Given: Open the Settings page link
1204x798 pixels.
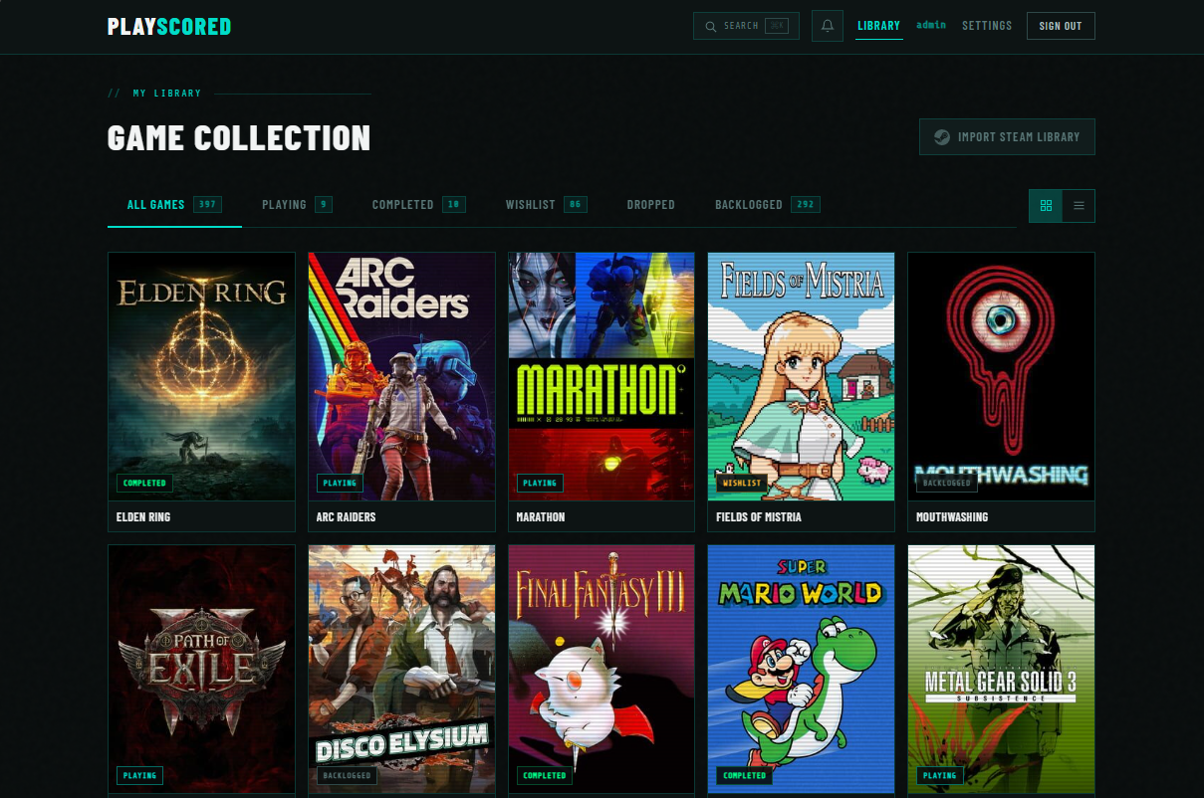Looking at the screenshot, I should pyautogui.click(x=986, y=26).
